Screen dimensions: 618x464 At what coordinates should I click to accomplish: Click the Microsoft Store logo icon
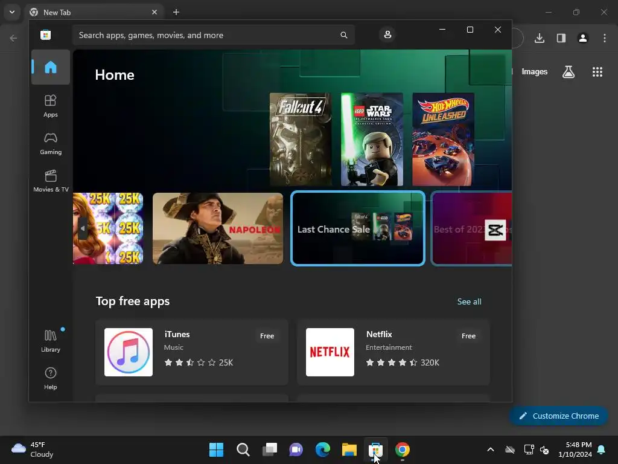45,34
